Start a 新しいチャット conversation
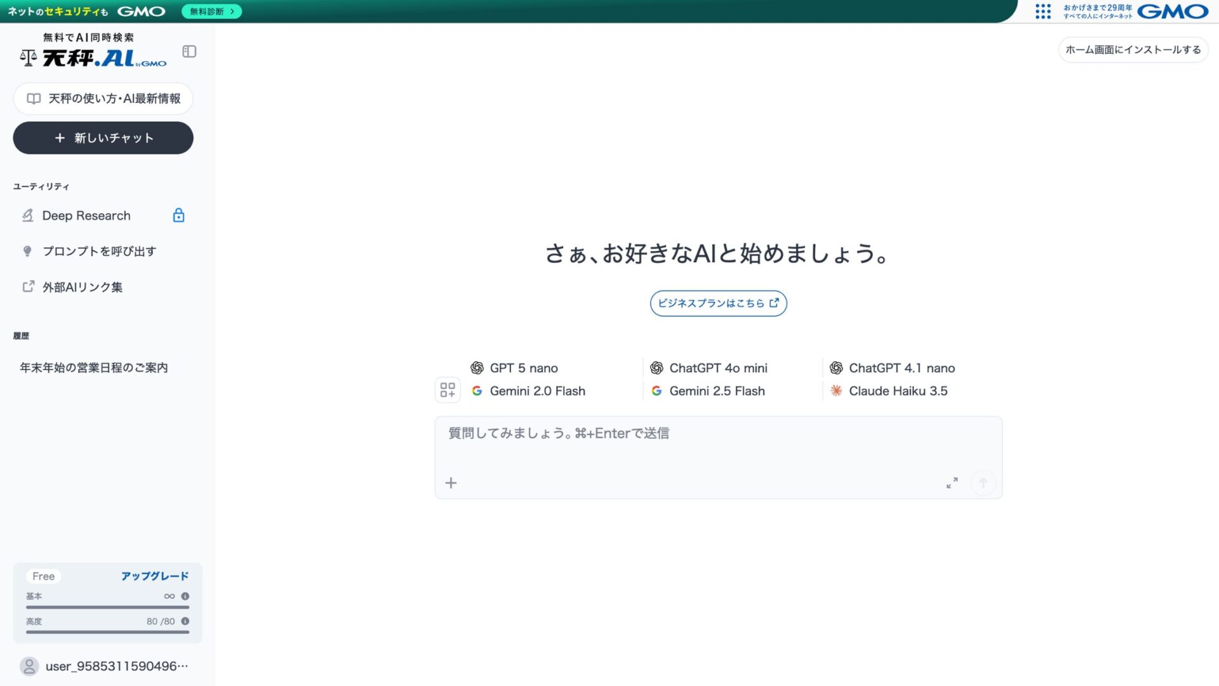 click(x=103, y=138)
